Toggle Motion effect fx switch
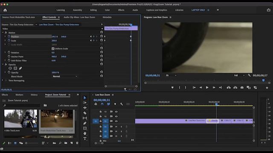The image size is (273, 153). [x=6, y=33]
